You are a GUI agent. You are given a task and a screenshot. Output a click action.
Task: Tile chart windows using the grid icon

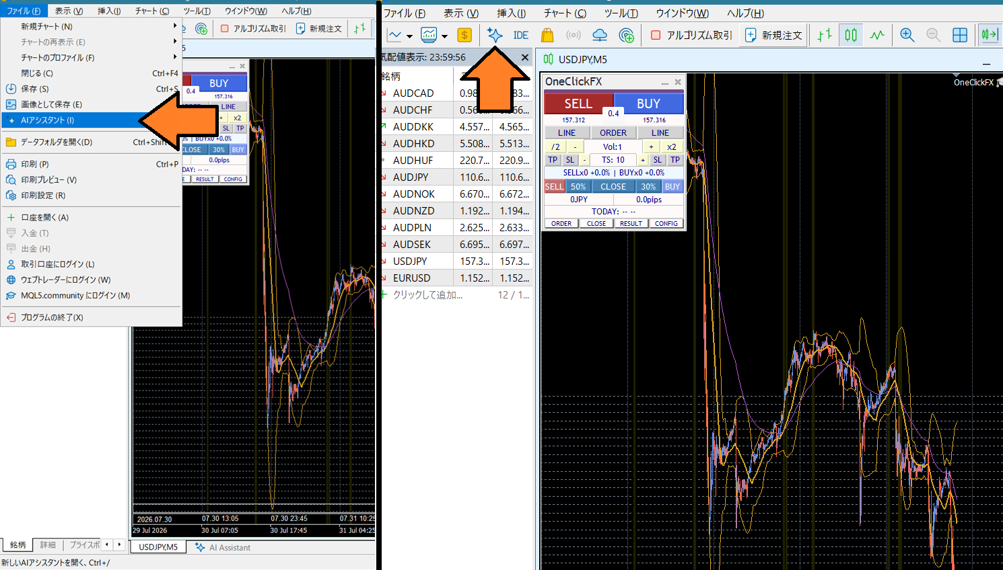click(x=960, y=35)
